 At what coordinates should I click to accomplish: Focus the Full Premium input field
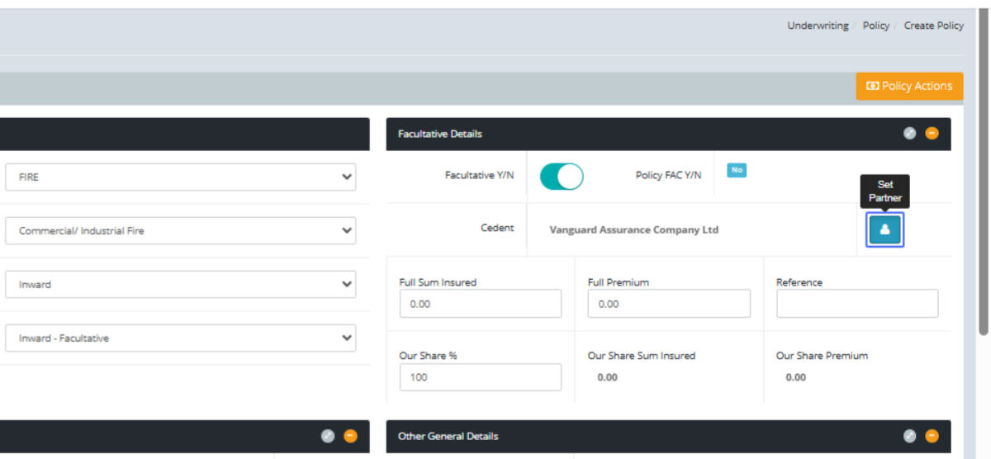(668, 304)
